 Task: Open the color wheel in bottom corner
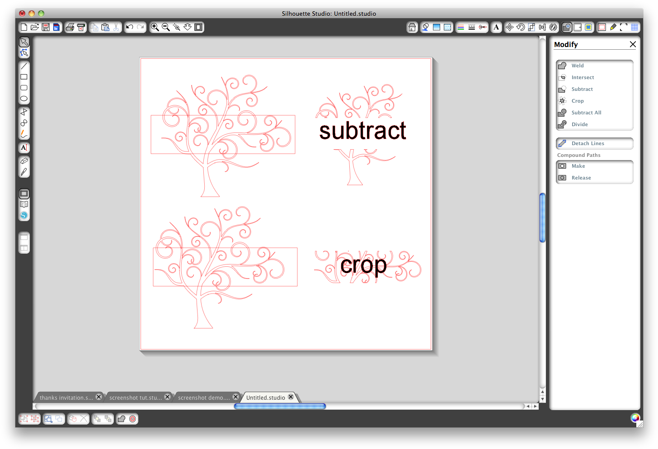635,418
